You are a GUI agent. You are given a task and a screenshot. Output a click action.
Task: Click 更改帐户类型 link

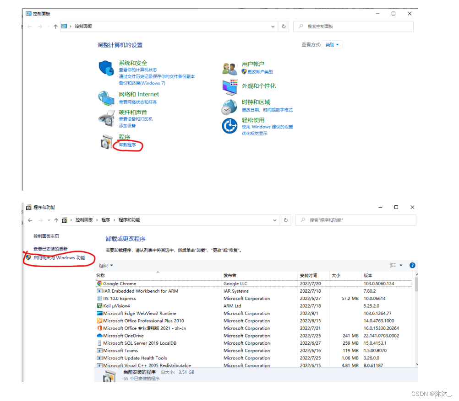[260, 72]
